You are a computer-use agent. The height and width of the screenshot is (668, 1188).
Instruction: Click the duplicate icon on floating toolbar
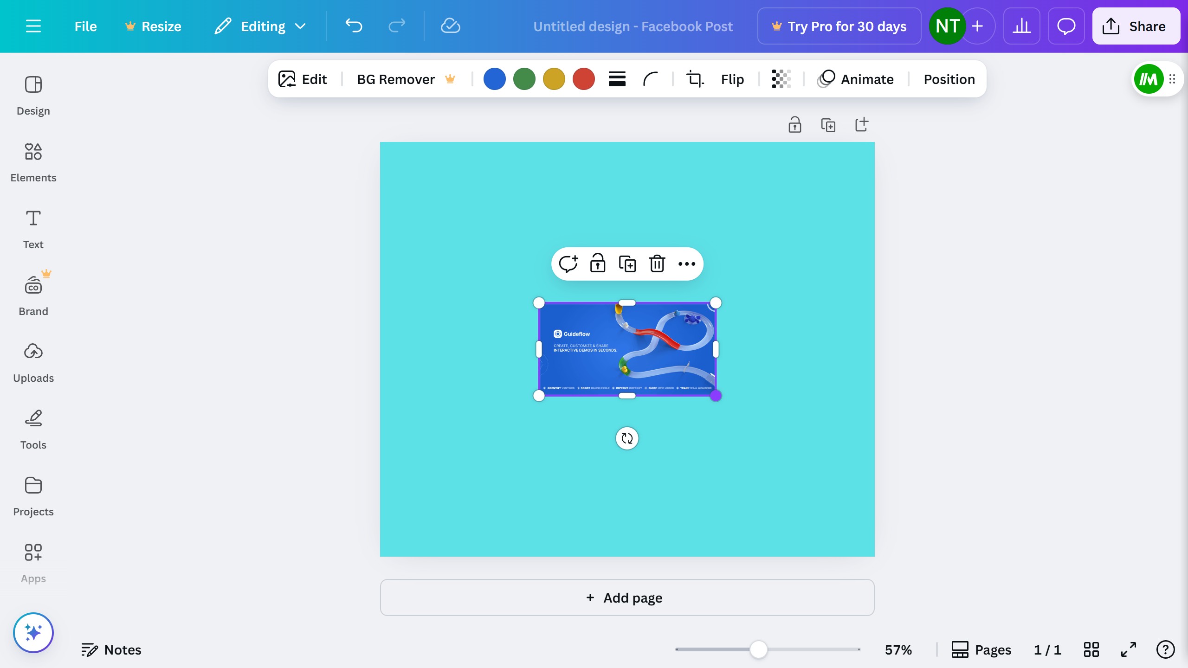(627, 263)
